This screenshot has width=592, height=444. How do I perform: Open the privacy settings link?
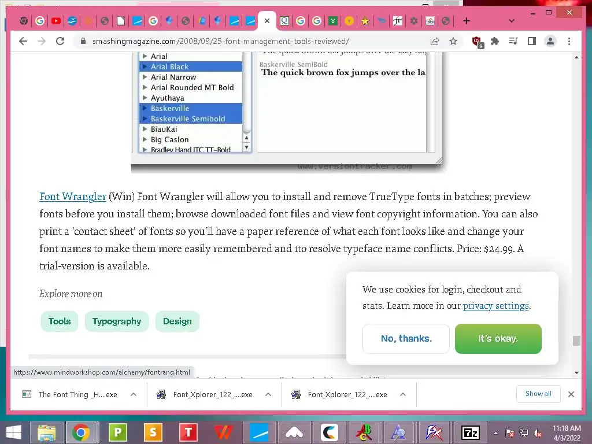click(495, 305)
